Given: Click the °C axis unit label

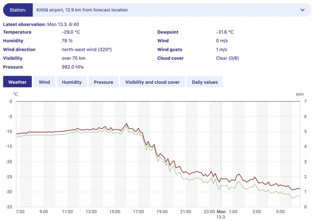Looking at the screenshot, I should tap(15, 94).
